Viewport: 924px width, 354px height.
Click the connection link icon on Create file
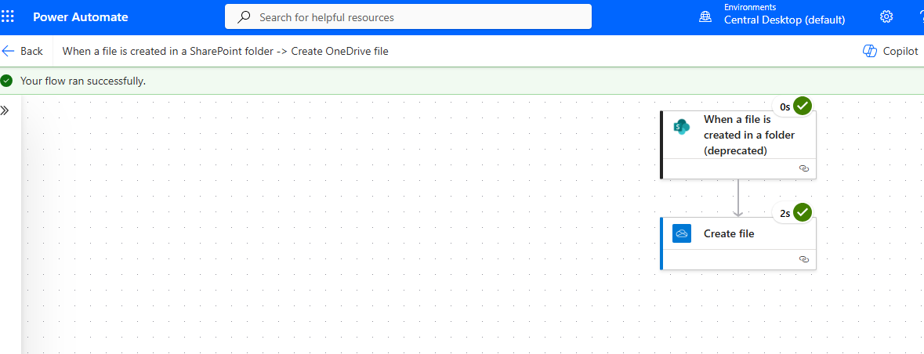(x=803, y=259)
